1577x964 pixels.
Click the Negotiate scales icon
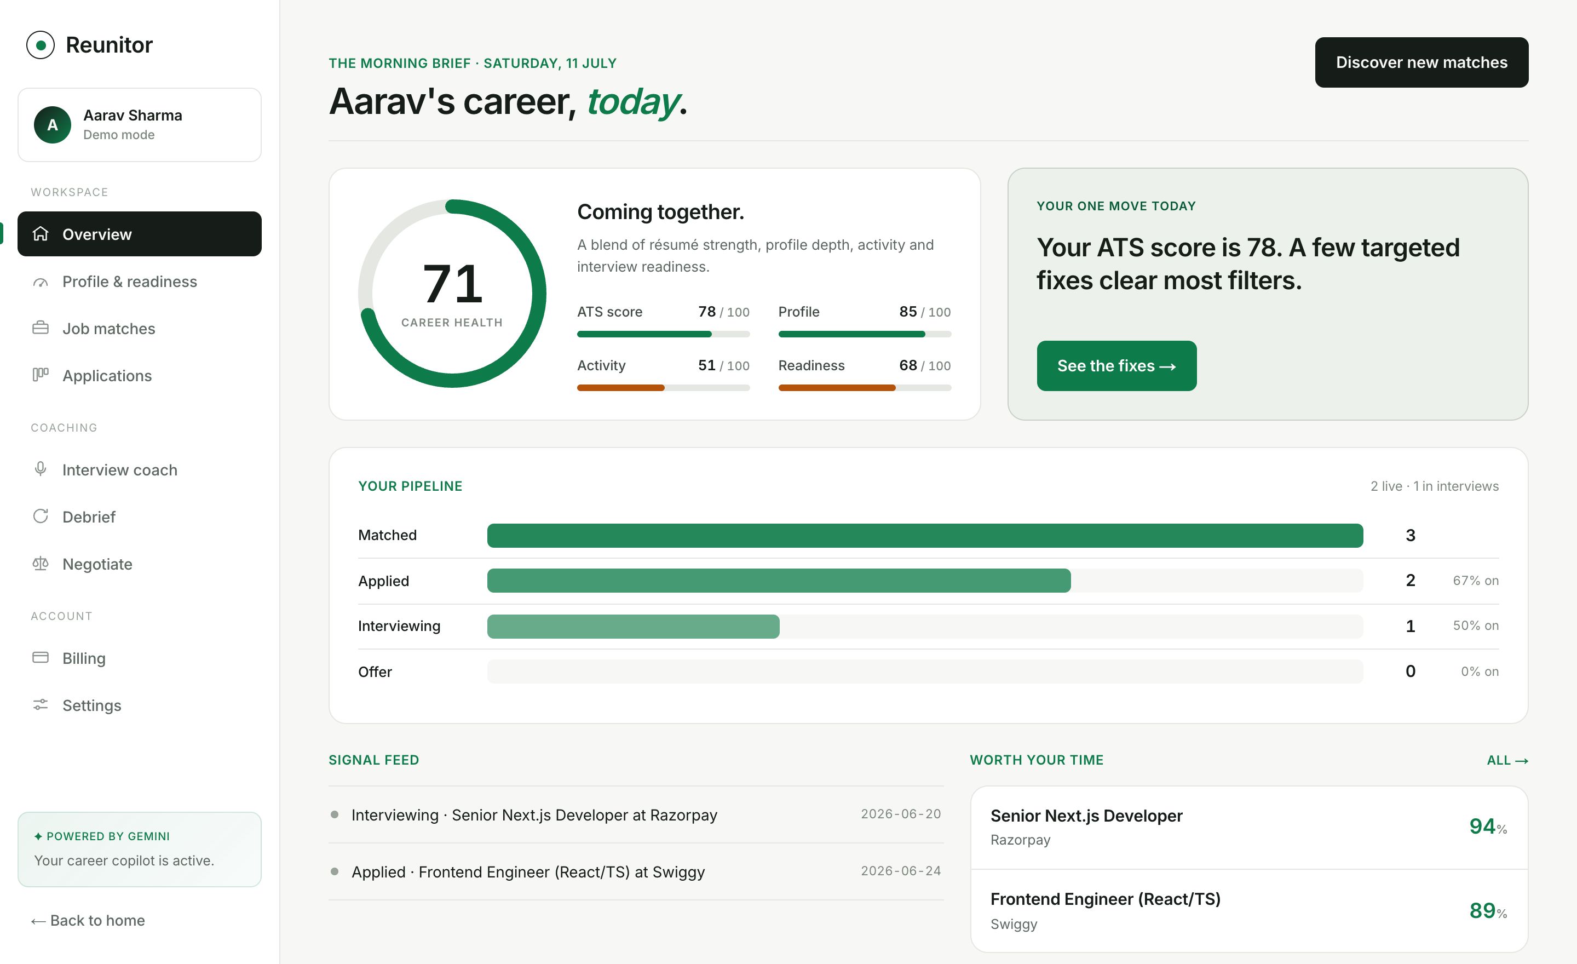(41, 563)
